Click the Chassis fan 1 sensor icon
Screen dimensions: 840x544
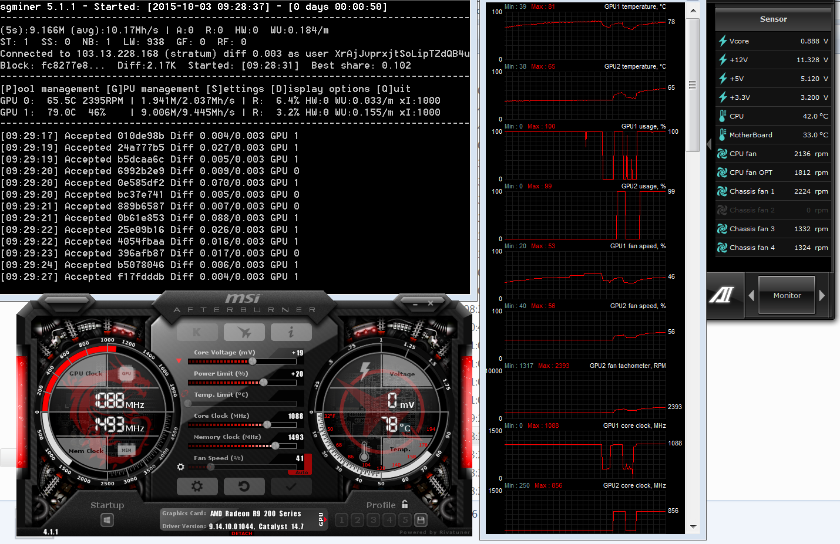coord(723,191)
